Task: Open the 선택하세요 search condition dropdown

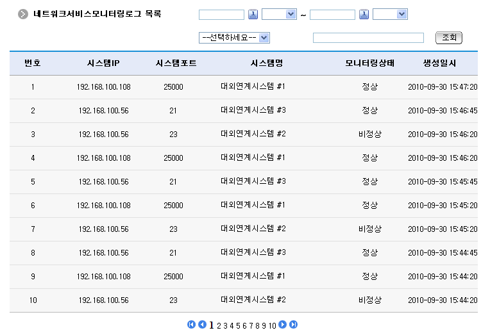Action: point(234,38)
